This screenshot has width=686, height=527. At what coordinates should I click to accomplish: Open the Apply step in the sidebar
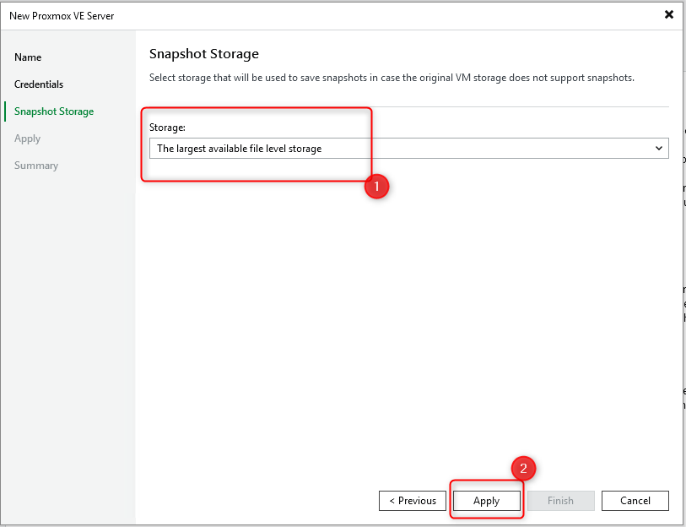tap(29, 138)
